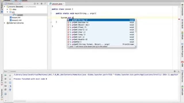Select lesson.iml file in project tree

(x=15, y=17)
